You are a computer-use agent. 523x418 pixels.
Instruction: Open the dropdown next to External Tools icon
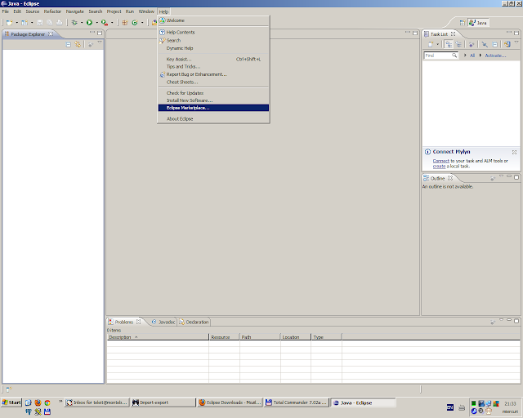pos(112,23)
